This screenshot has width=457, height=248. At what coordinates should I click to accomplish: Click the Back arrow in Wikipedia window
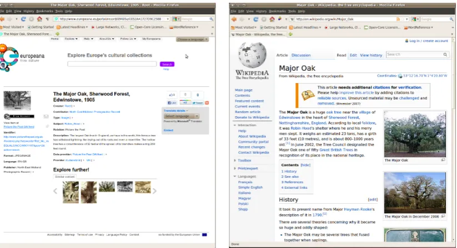pyautogui.click(x=234, y=19)
